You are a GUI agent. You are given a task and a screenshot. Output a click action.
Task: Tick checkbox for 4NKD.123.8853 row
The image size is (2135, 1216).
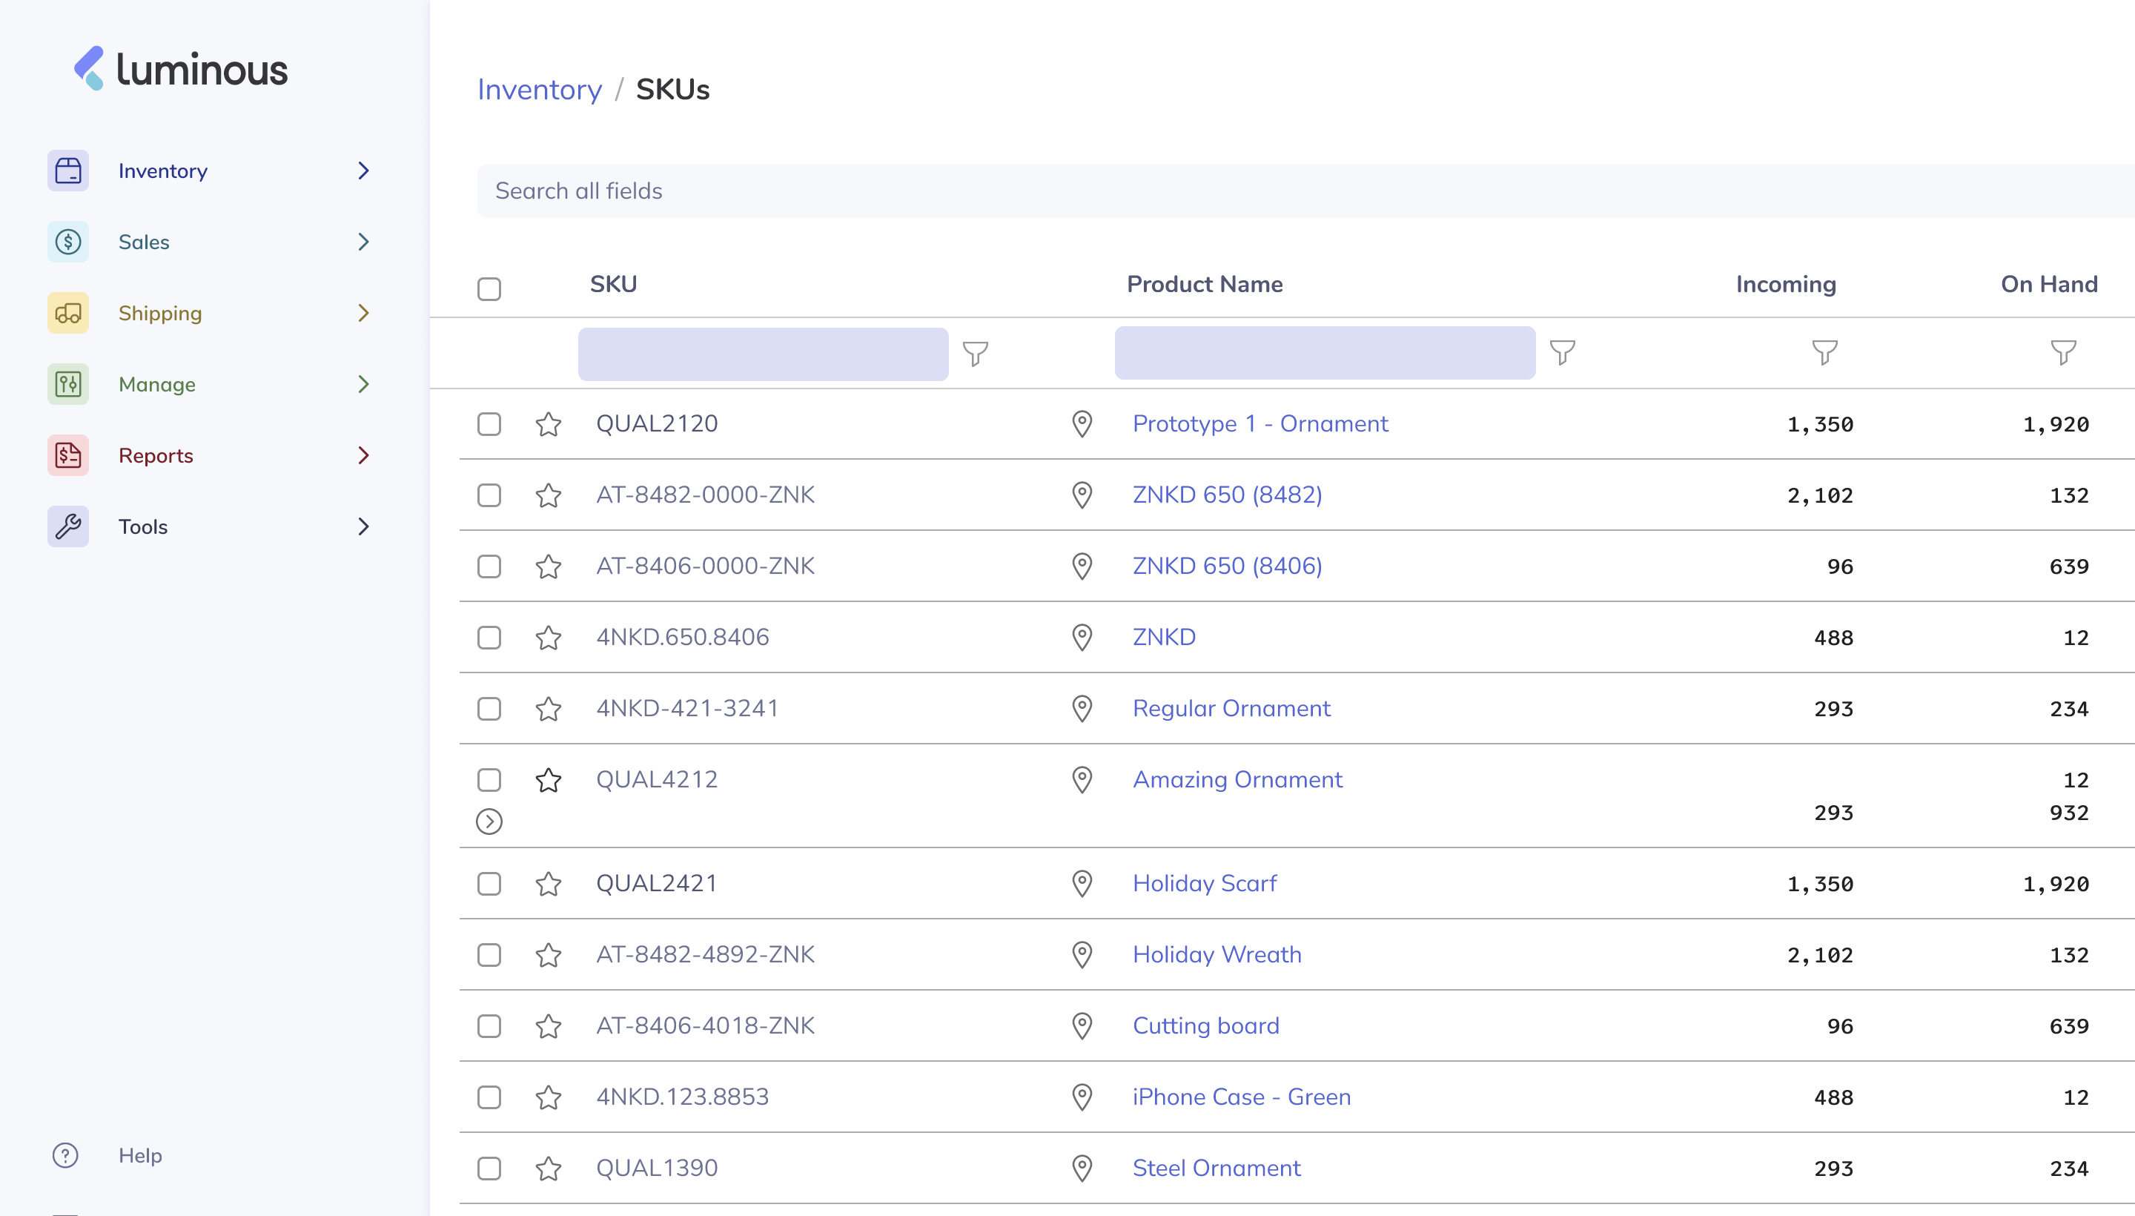(x=489, y=1097)
